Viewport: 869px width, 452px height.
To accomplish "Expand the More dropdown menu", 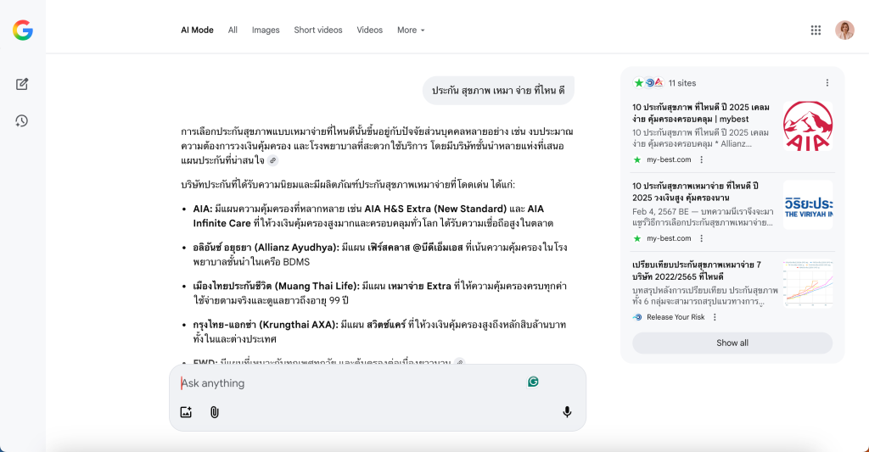I will pyautogui.click(x=411, y=31).
